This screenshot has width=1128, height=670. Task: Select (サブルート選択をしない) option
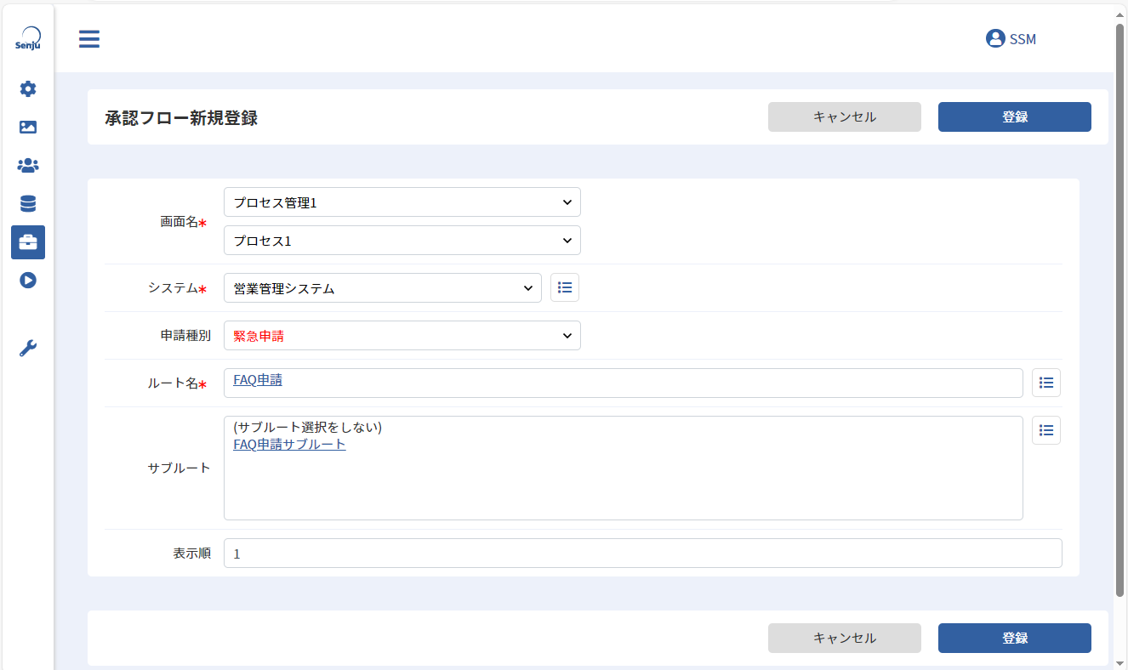coord(307,427)
